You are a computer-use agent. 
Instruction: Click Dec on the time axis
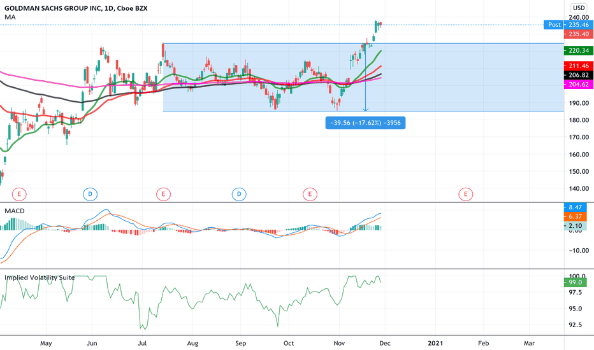(385, 343)
